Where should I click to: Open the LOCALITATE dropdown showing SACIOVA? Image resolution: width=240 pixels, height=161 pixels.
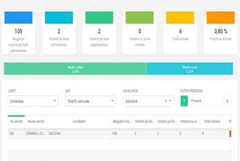(x=148, y=101)
